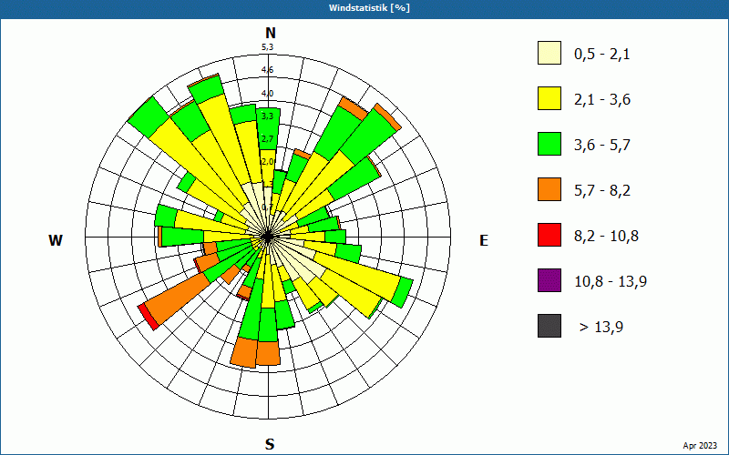729x455 pixels.
Task: Click the legend label '0,5 - 2,1'
Action: click(602, 55)
